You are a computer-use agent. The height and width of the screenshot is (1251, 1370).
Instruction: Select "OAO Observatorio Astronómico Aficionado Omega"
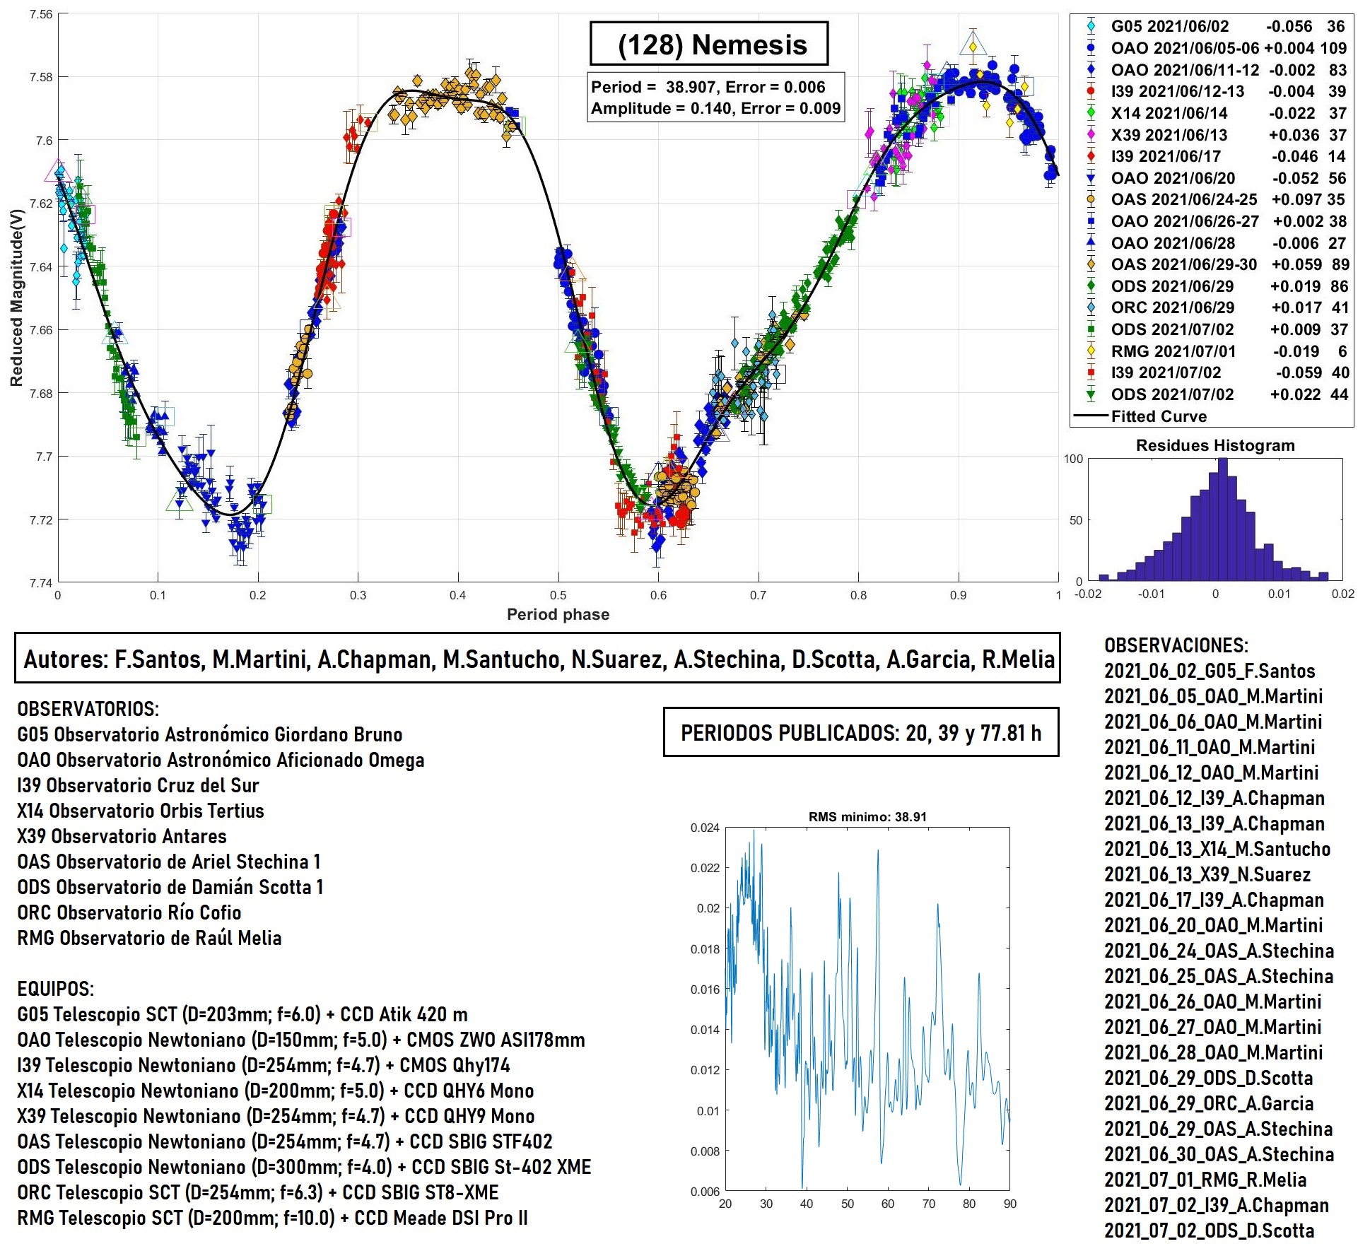click(221, 760)
